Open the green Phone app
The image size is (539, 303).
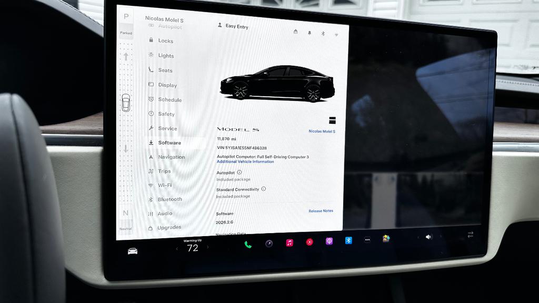tap(248, 245)
